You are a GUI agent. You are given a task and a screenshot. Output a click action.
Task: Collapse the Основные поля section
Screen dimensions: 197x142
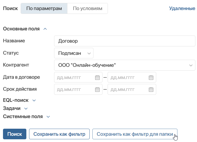click(x=45, y=29)
